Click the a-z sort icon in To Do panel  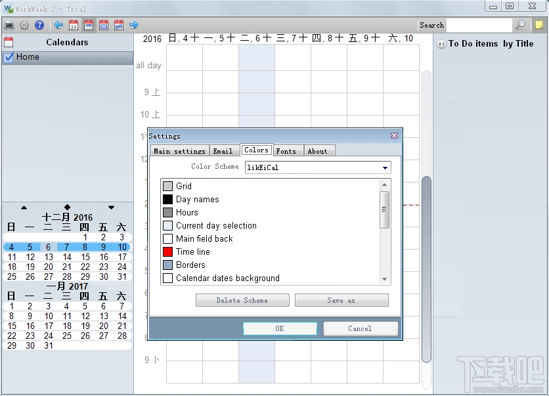tap(441, 44)
